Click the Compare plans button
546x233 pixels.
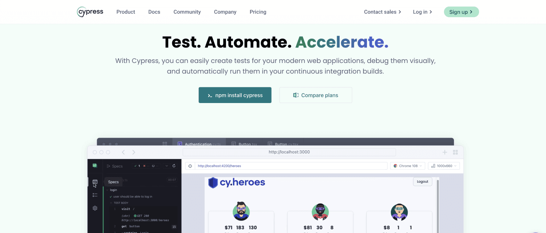point(316,95)
